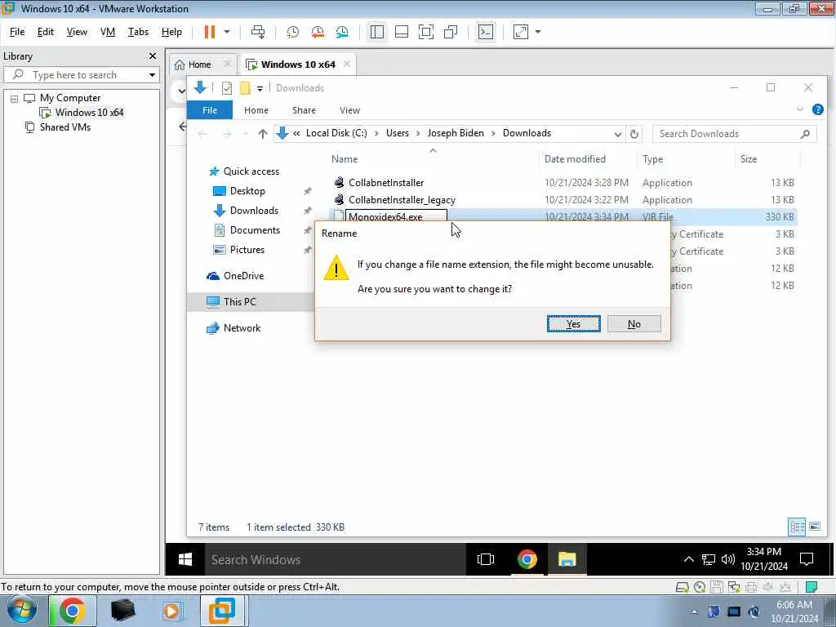
Task: Open the VMware View menu
Action: (x=77, y=32)
